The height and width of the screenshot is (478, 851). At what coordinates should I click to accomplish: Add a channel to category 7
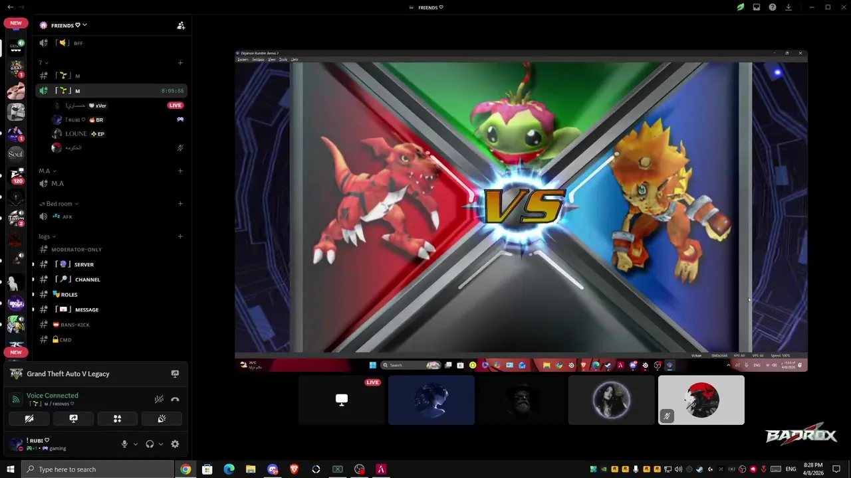[180, 63]
